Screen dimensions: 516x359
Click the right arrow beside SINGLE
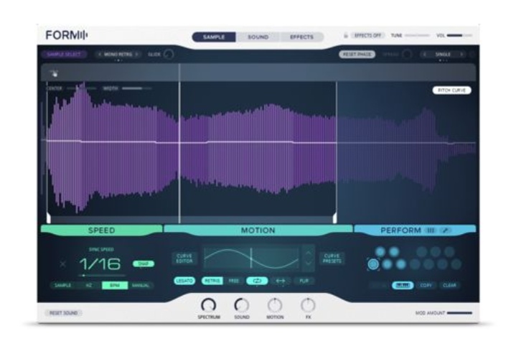461,55
